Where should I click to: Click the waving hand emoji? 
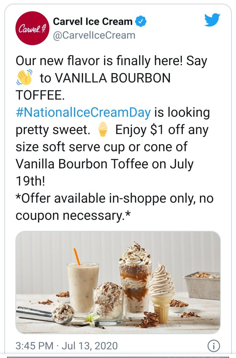(24, 77)
